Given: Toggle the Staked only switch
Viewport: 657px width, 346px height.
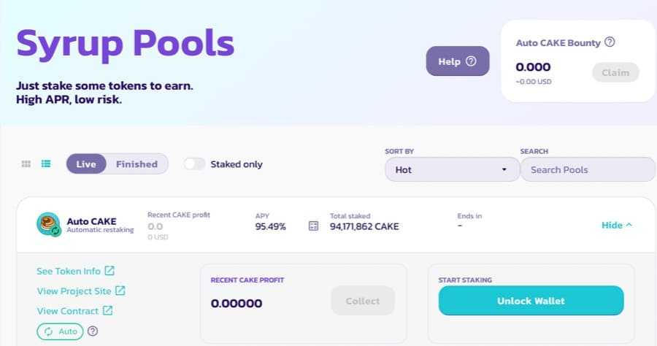Looking at the screenshot, I should (x=195, y=164).
